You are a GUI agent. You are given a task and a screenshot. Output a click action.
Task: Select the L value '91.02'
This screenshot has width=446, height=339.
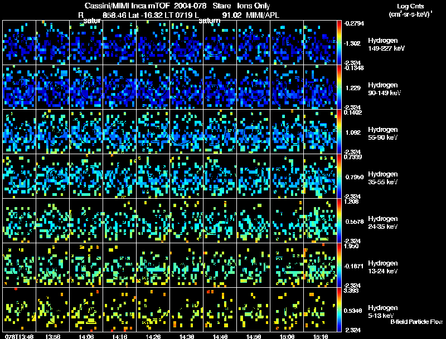[232, 15]
